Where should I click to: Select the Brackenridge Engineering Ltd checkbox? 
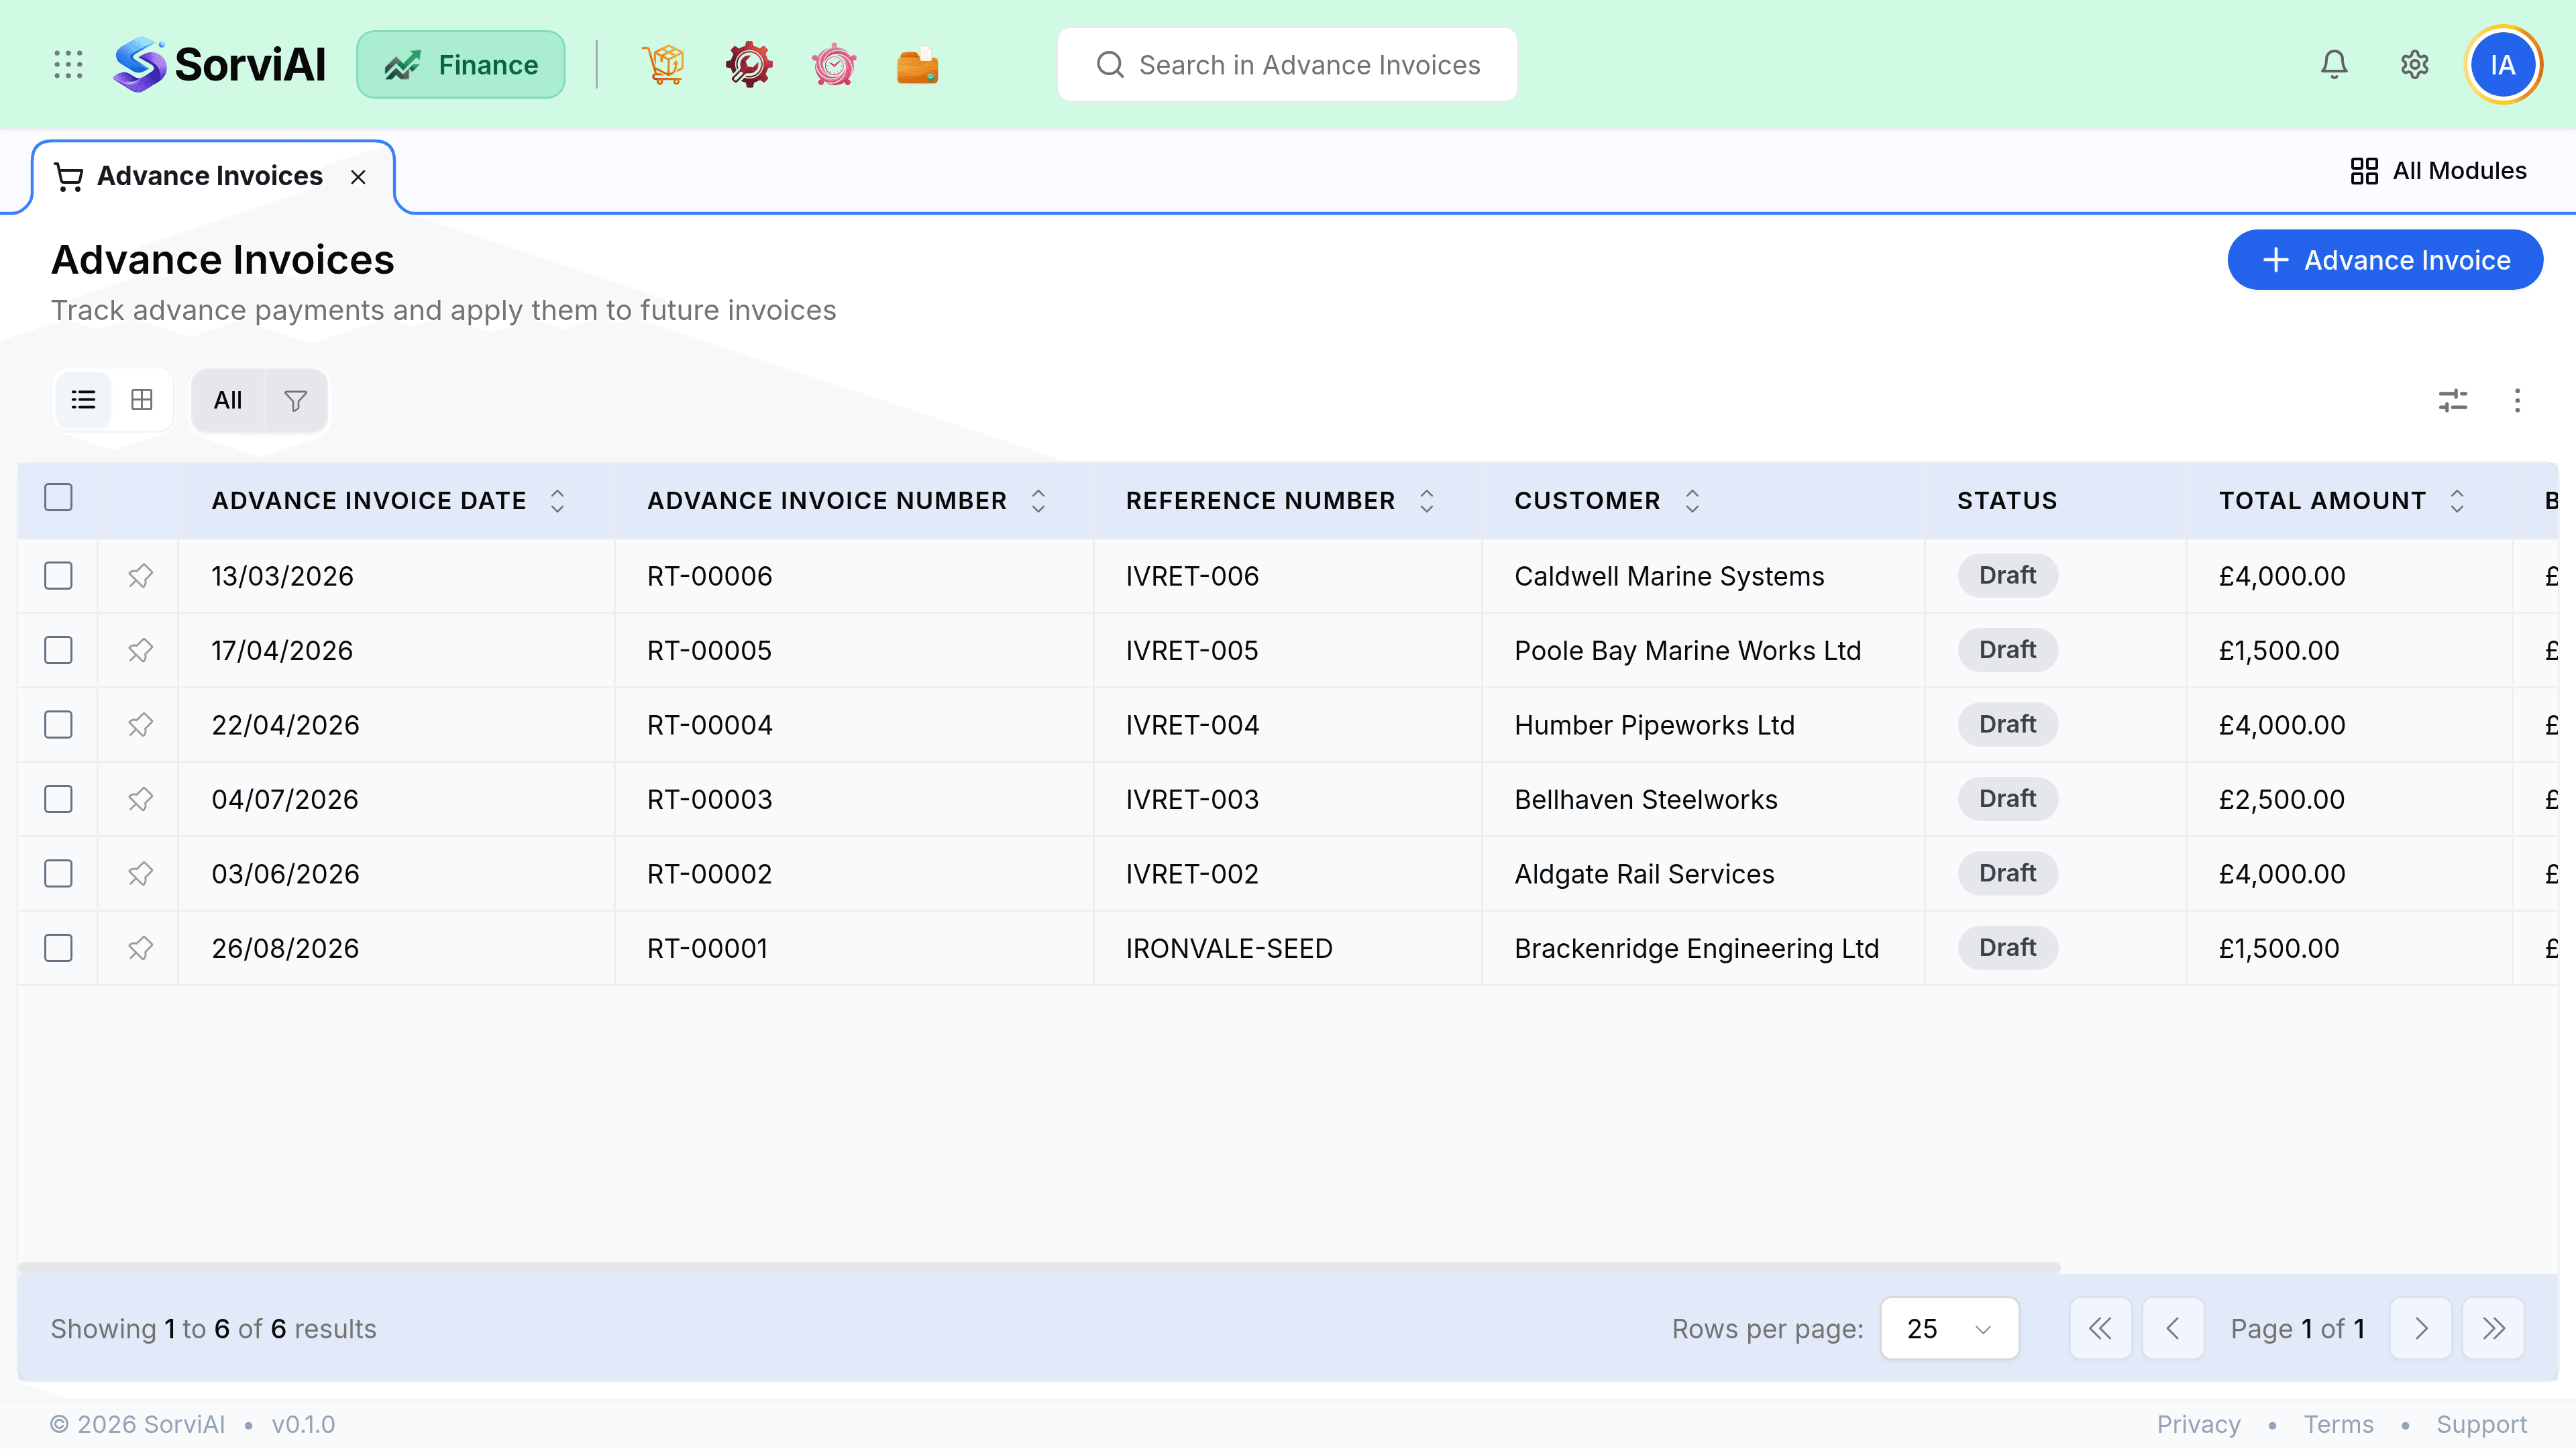59,948
